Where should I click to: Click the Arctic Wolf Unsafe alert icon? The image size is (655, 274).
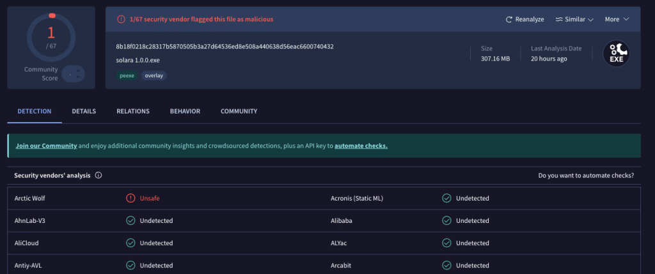pyautogui.click(x=130, y=198)
